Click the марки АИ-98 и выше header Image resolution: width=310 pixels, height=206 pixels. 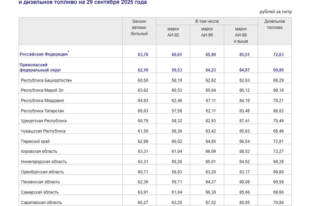[x=241, y=35]
